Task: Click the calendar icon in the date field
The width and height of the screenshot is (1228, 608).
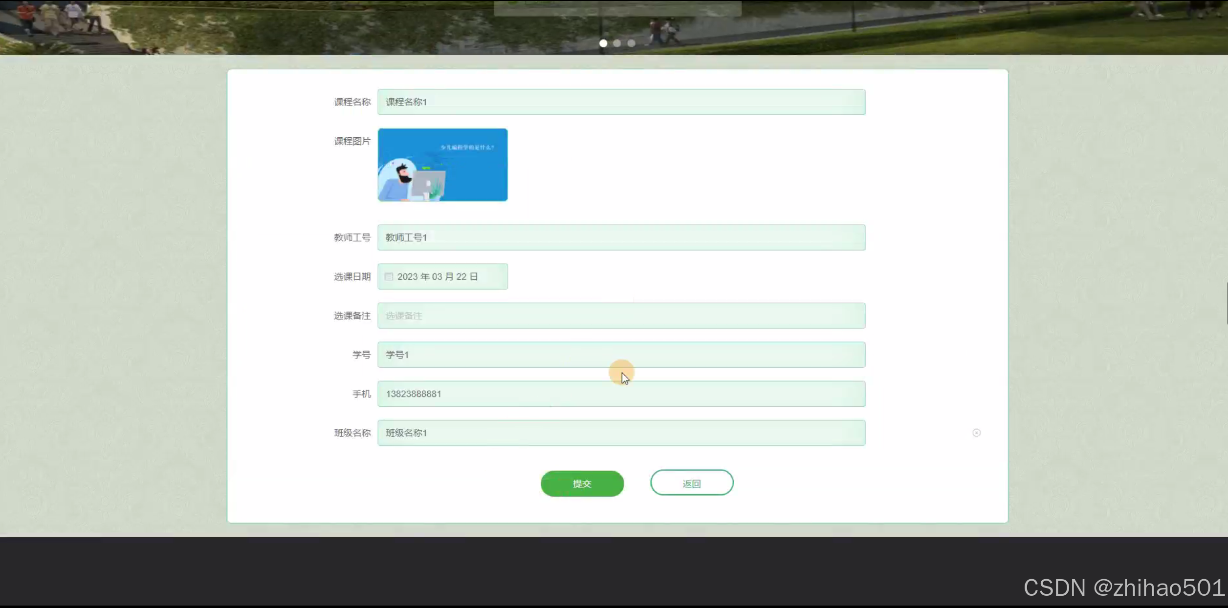Action: [x=389, y=276]
